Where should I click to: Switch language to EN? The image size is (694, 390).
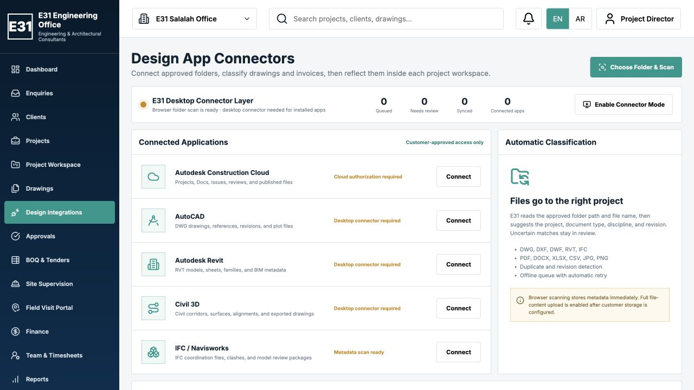click(557, 18)
